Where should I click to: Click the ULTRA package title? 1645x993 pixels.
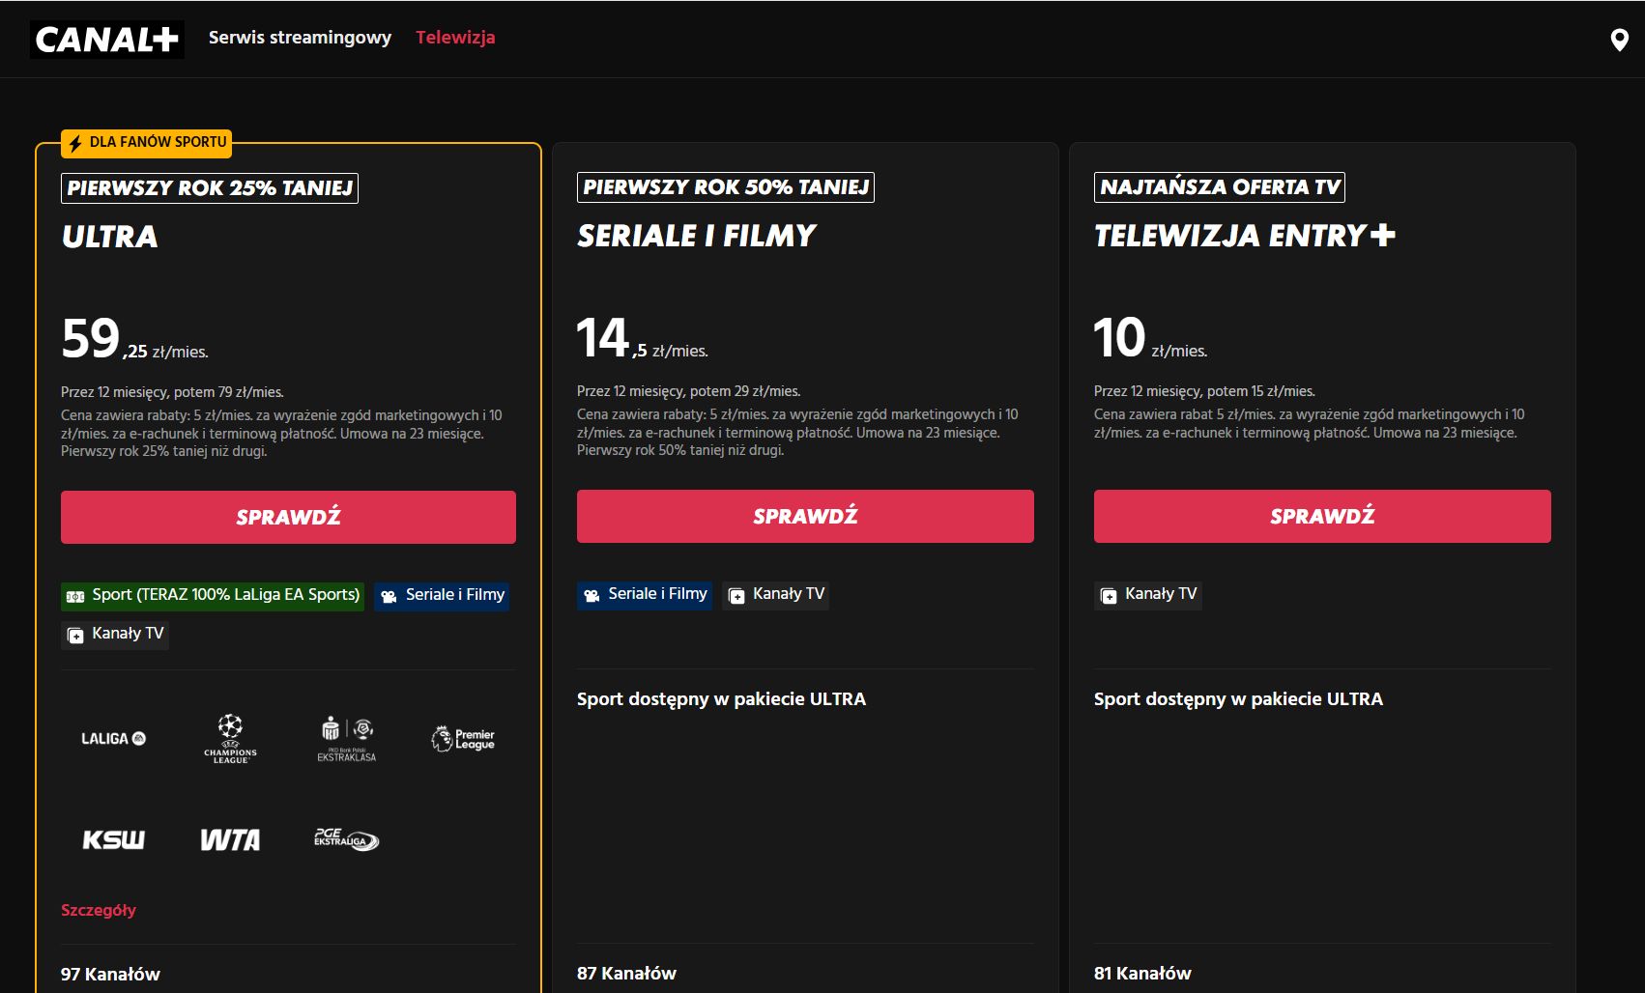[110, 237]
